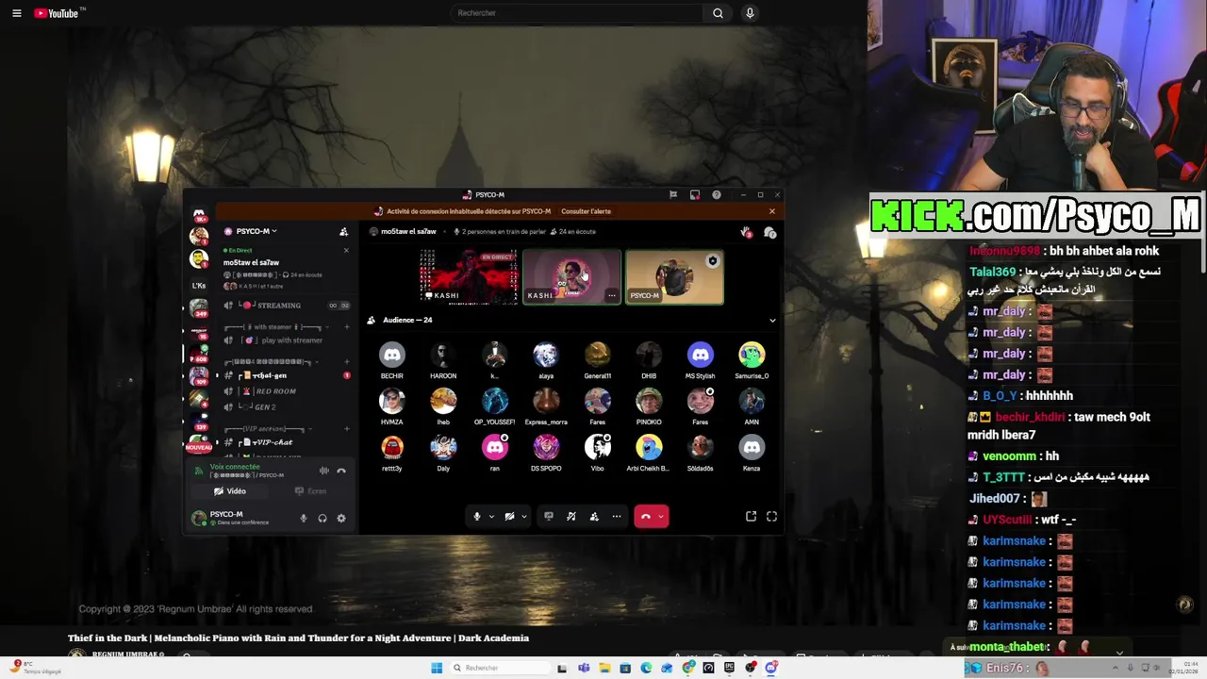The width and height of the screenshot is (1207, 679).
Task: Pop out the call window
Action: [752, 516]
